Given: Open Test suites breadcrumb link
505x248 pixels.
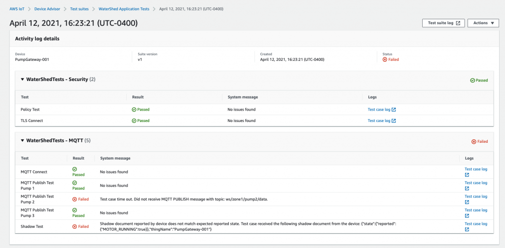Looking at the screenshot, I should click(x=79, y=9).
